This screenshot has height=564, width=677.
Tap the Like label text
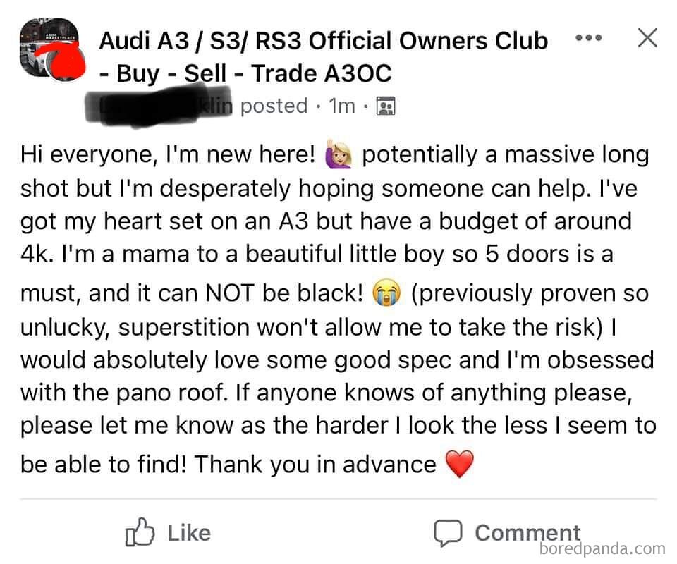coord(189,533)
